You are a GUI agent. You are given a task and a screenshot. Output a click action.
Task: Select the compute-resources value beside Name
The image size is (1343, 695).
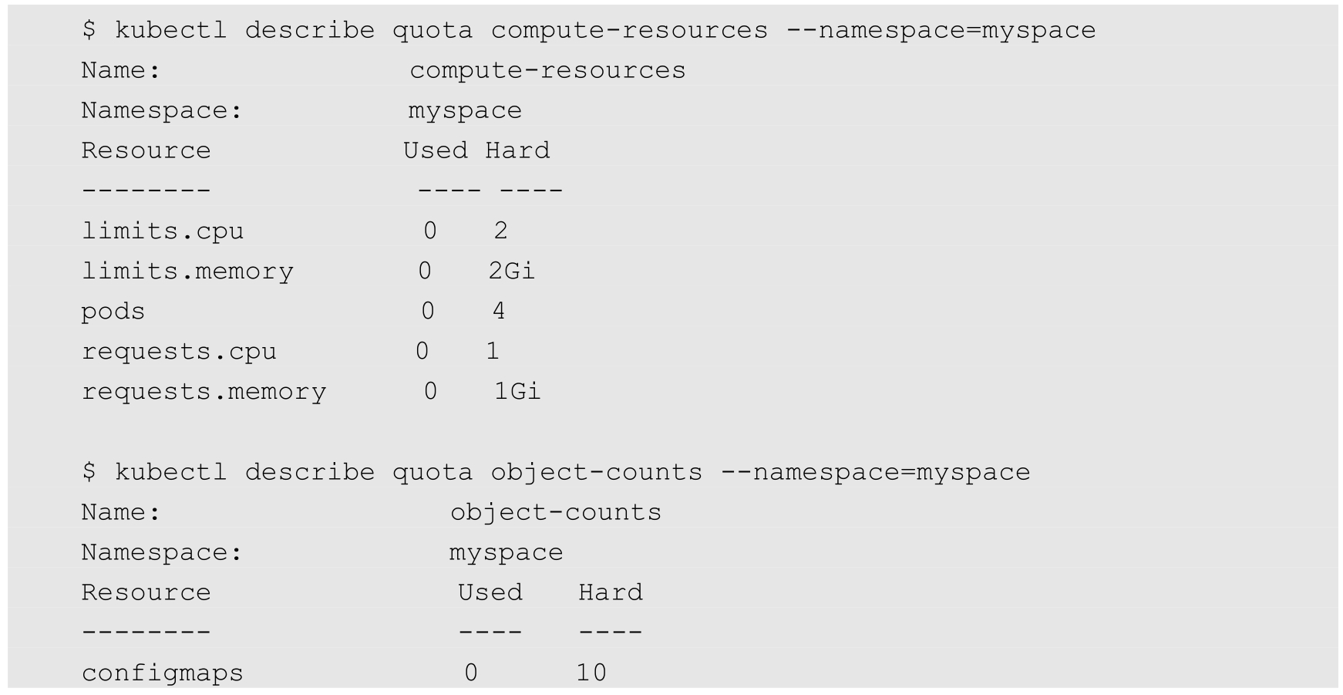coord(547,70)
